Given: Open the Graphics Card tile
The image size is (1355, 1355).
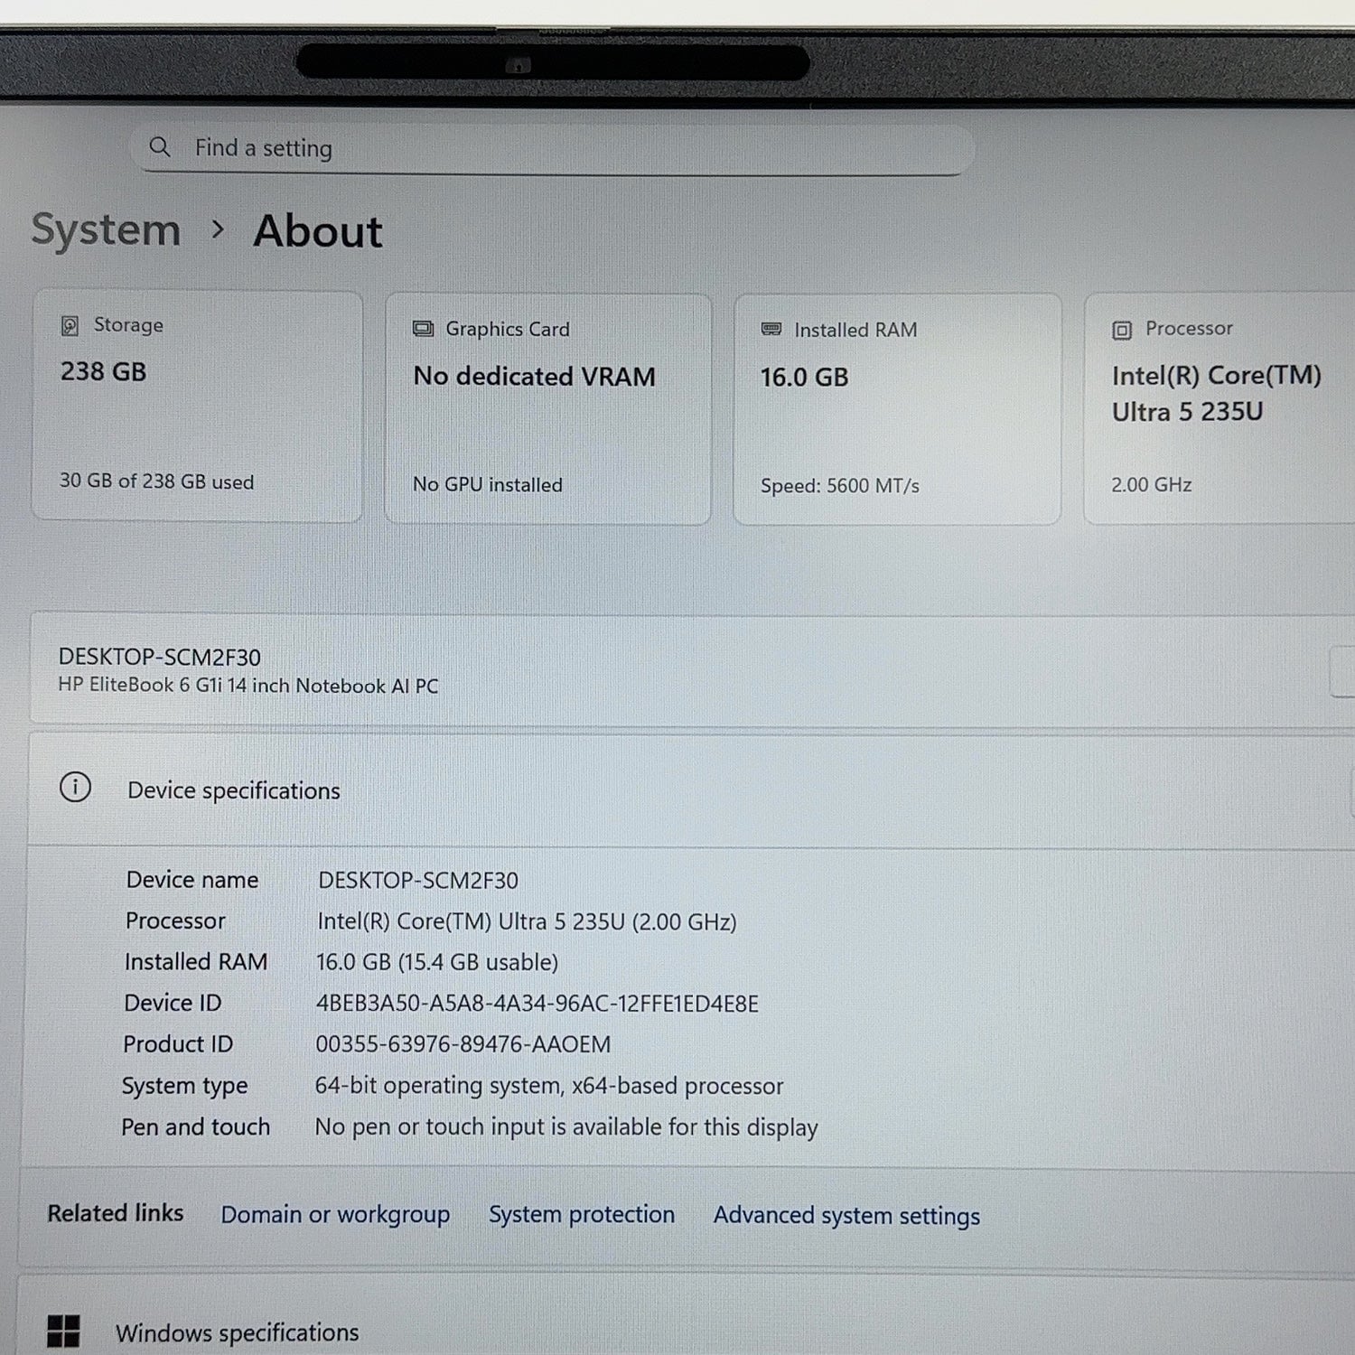Looking at the screenshot, I should [x=547, y=408].
